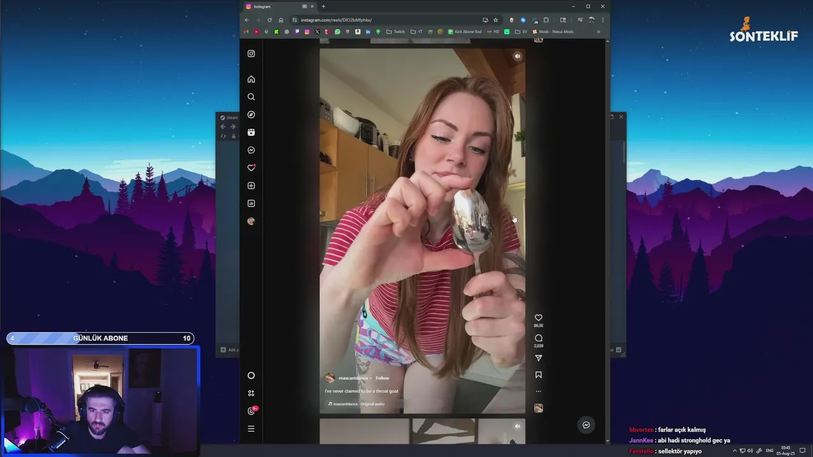Open maxcantdance avatar on the reel
Image resolution: width=813 pixels, height=457 pixels.
(330, 378)
